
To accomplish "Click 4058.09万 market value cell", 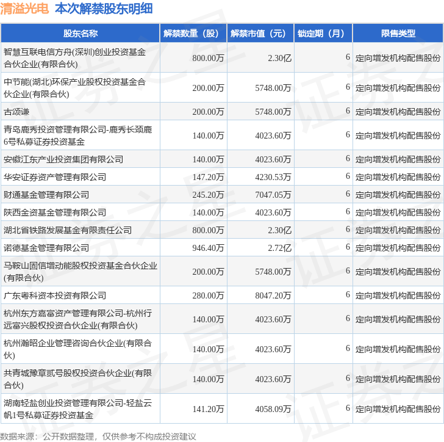I will (273, 409).
